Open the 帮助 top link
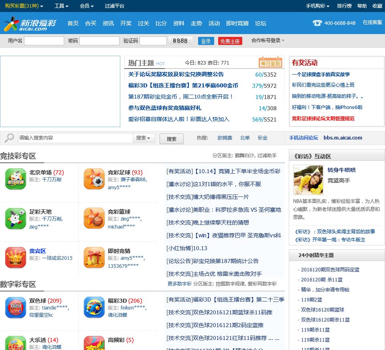This screenshot has height=350, width=385. point(362,6)
